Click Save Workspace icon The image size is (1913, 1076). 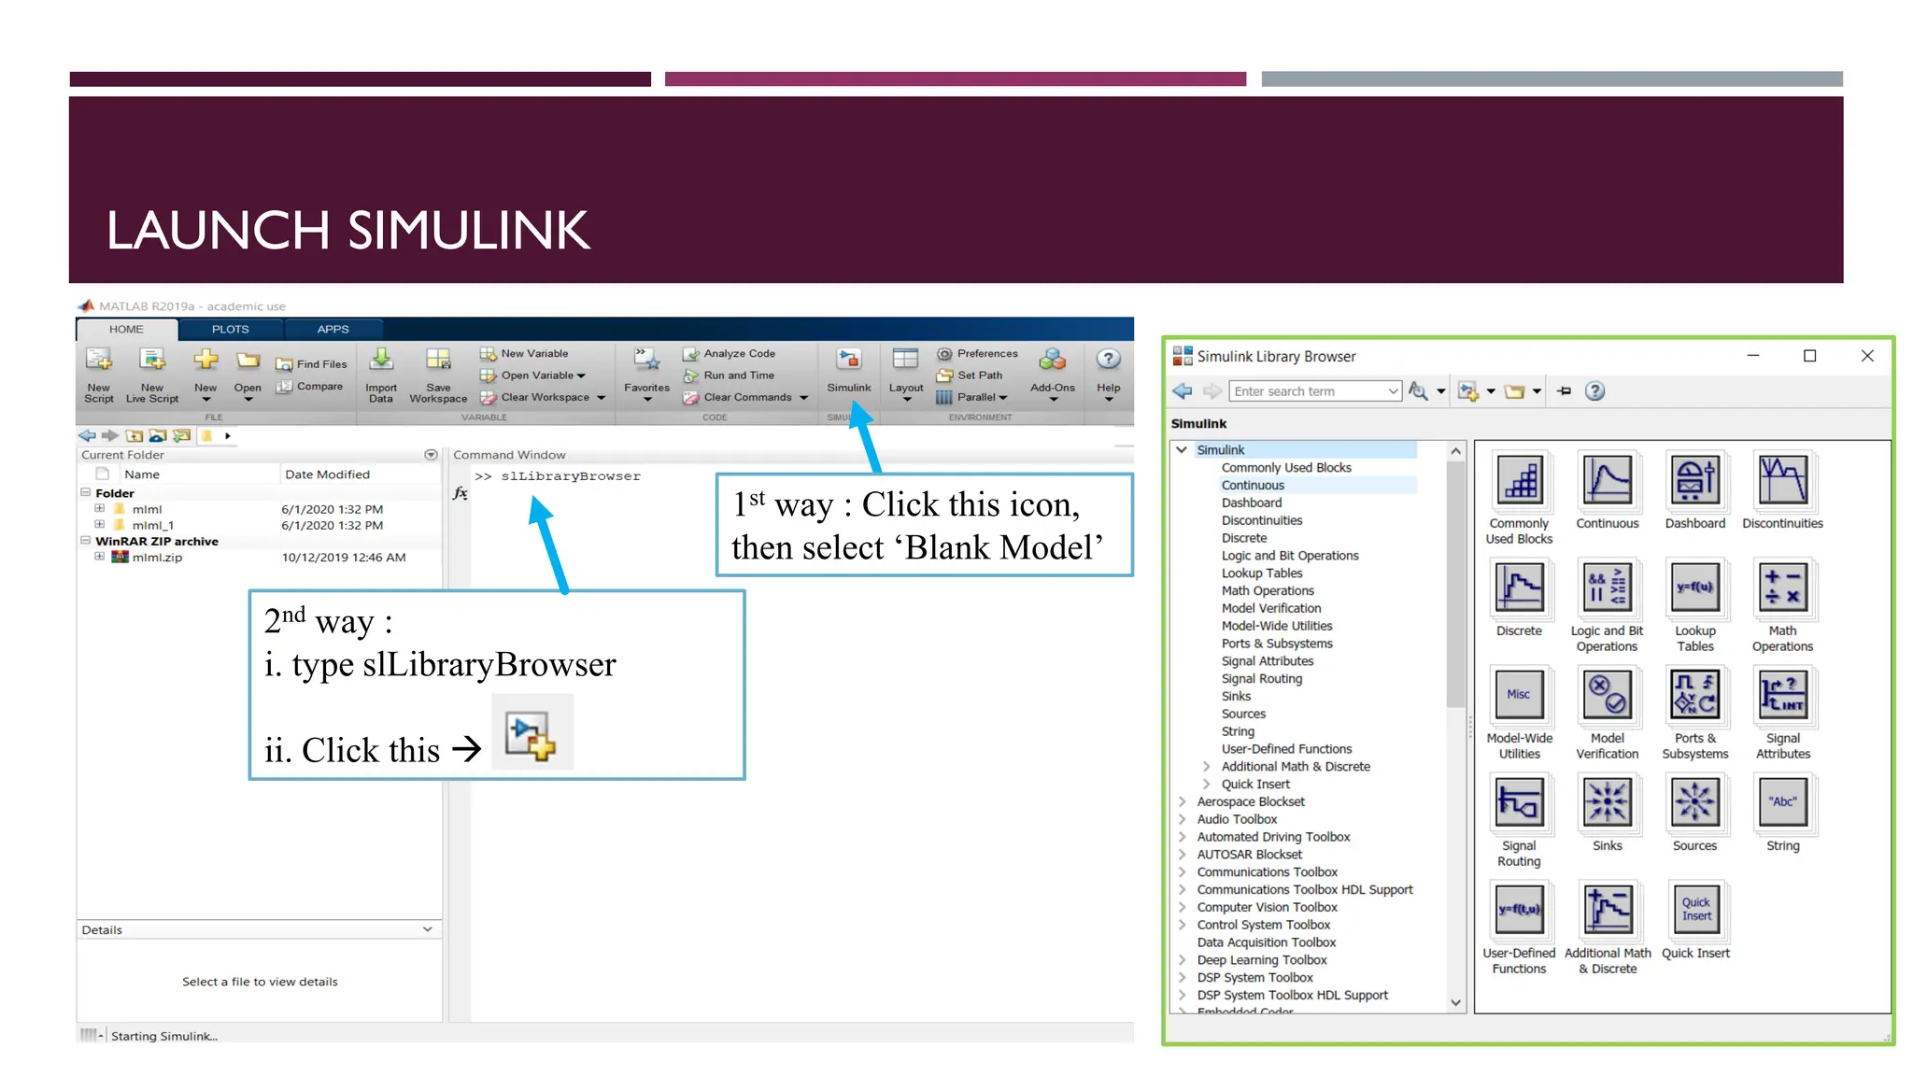(438, 360)
